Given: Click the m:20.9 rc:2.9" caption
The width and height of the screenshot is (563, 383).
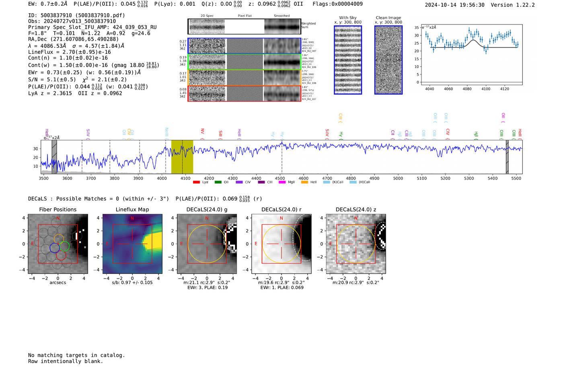Looking at the screenshot, I should 356,283.
